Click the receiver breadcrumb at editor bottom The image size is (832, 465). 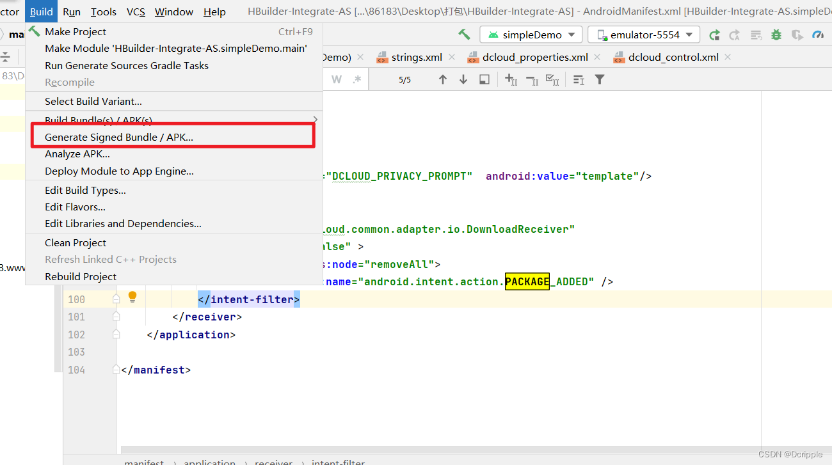273,462
